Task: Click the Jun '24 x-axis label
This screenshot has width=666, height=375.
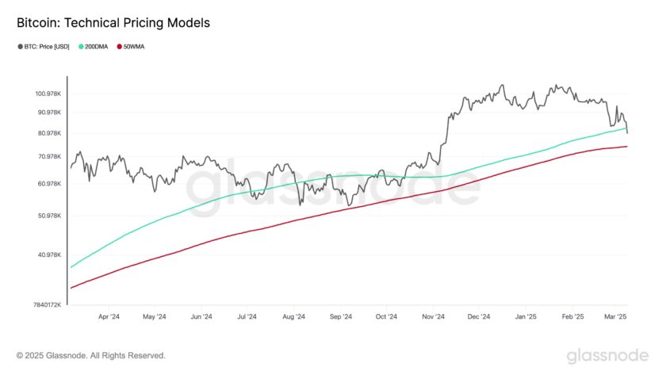Action: click(x=201, y=317)
